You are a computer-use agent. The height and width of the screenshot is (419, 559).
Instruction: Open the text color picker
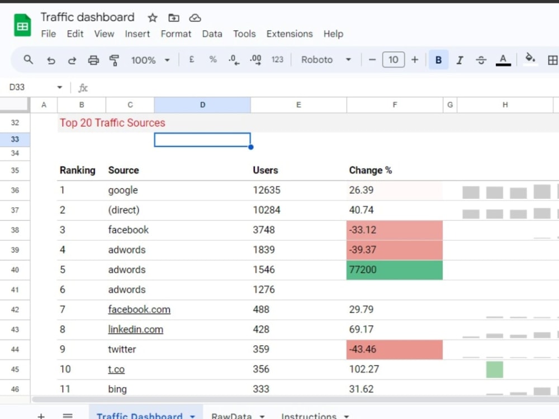click(x=503, y=60)
